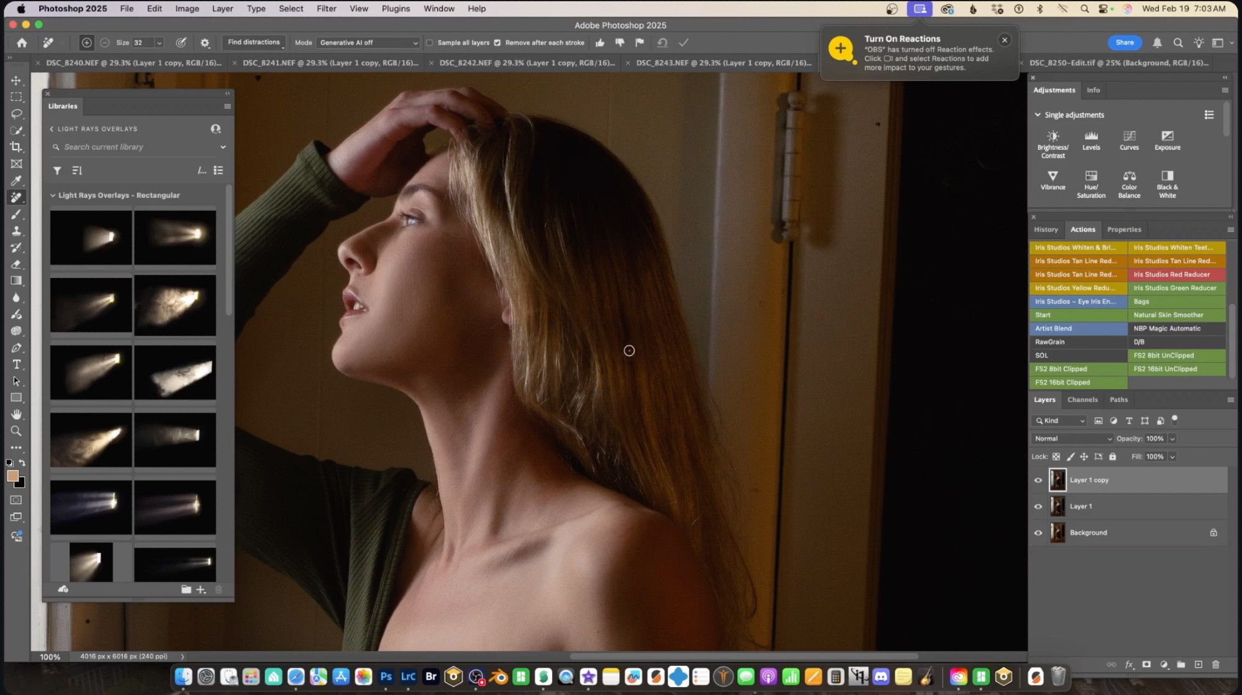Add an Exposure adjustment

click(x=1167, y=141)
